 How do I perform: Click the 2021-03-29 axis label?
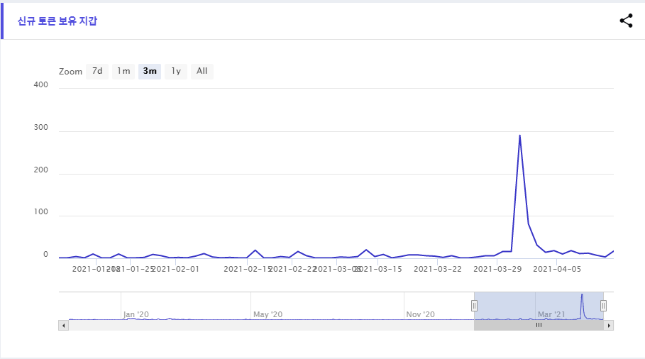[x=497, y=269]
